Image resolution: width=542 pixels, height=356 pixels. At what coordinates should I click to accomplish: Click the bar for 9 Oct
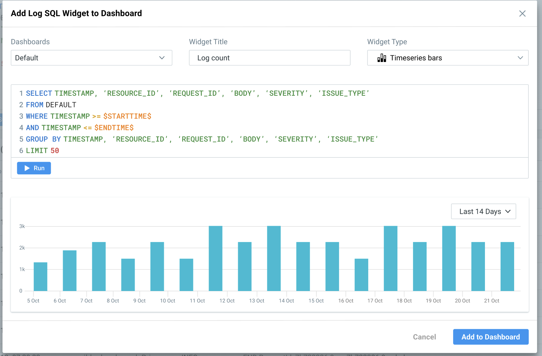pyautogui.click(x=157, y=267)
